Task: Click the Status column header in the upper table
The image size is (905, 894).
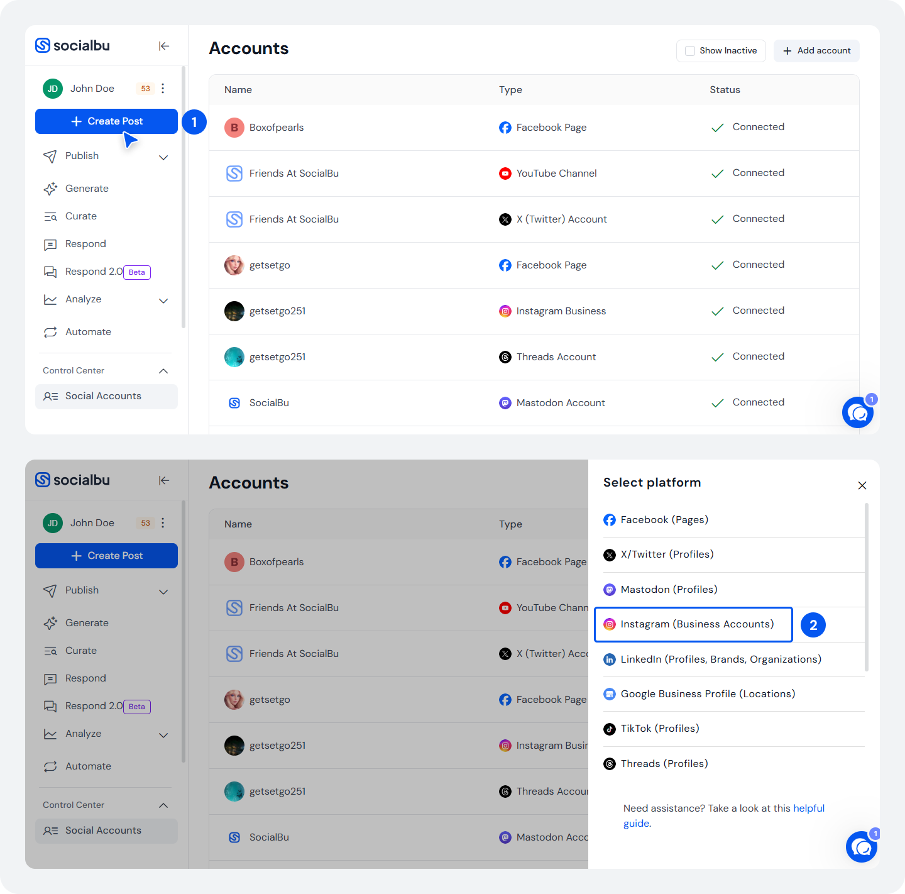Action: [725, 90]
